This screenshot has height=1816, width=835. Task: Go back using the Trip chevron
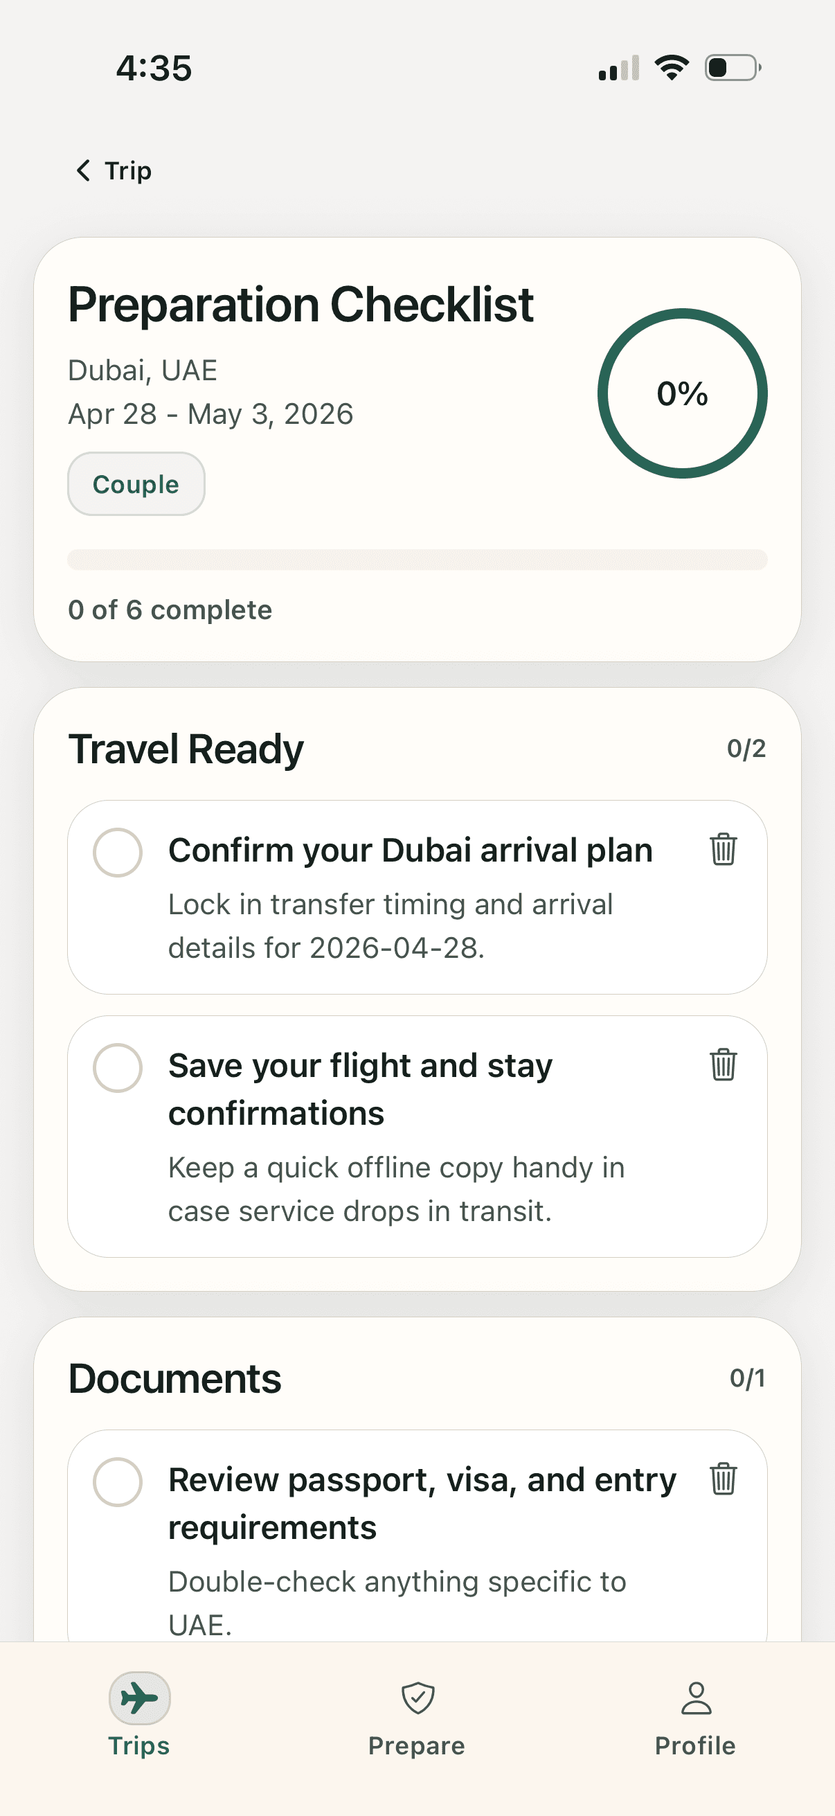[x=83, y=170]
